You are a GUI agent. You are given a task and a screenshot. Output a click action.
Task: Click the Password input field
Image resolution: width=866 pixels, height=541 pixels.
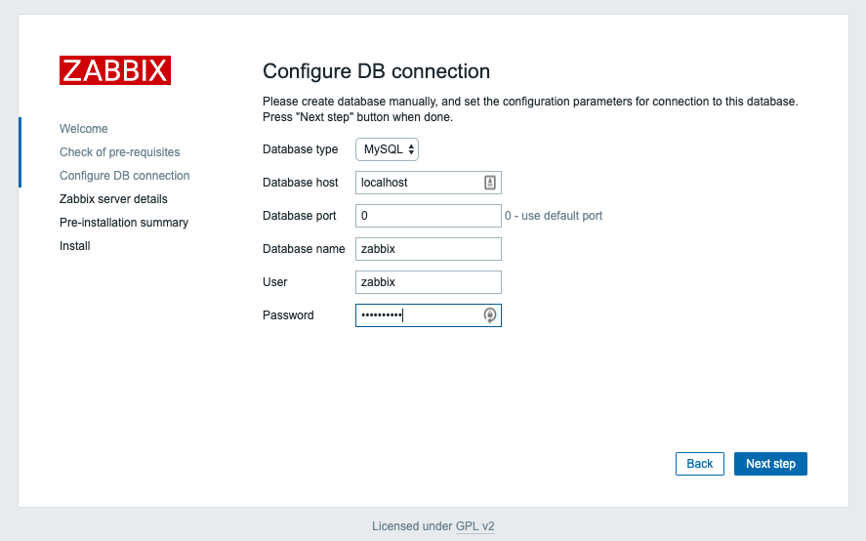point(428,315)
